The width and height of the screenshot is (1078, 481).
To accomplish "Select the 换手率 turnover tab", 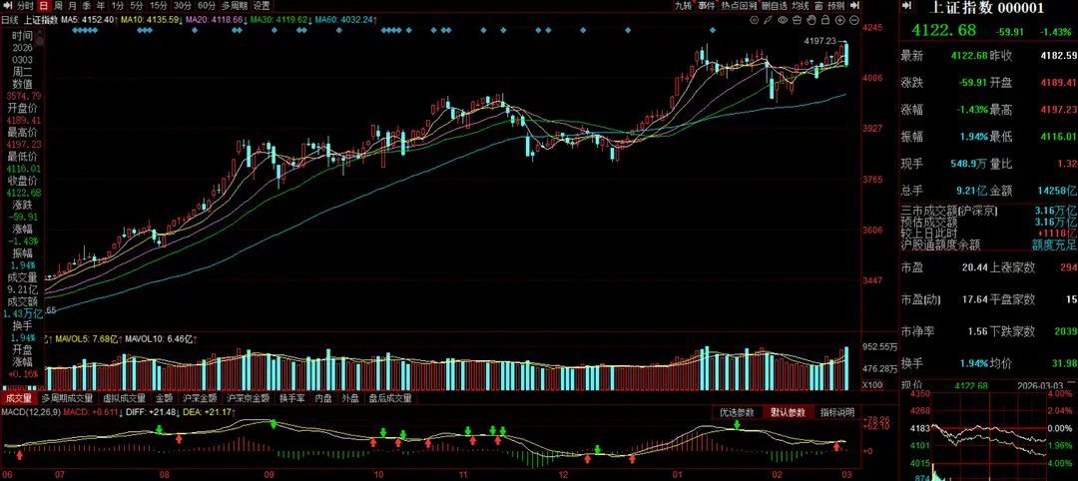I will tap(291, 398).
